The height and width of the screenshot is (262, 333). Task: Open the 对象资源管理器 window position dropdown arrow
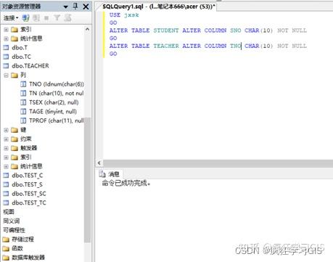(65, 7)
